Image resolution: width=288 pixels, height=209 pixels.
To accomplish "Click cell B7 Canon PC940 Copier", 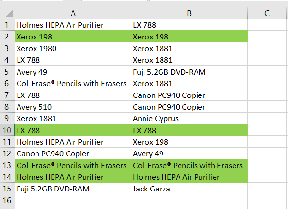I will pos(189,95).
